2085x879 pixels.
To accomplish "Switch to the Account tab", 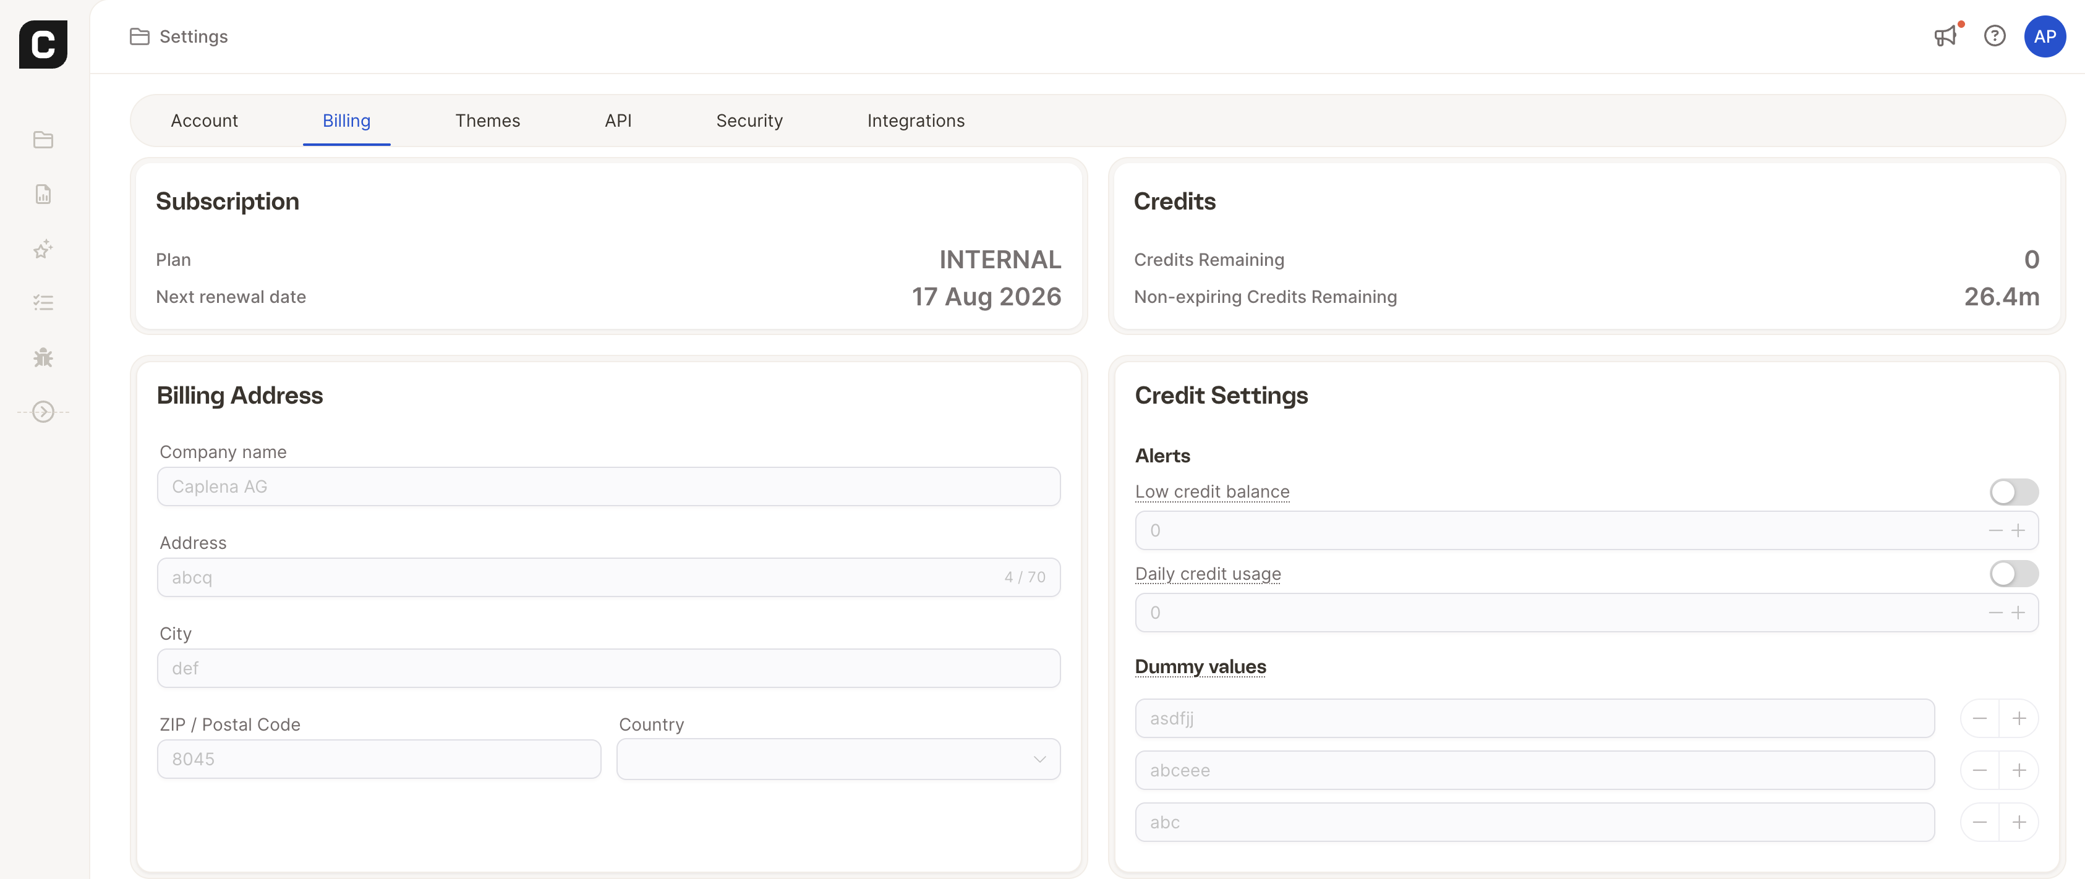I will coord(204,121).
